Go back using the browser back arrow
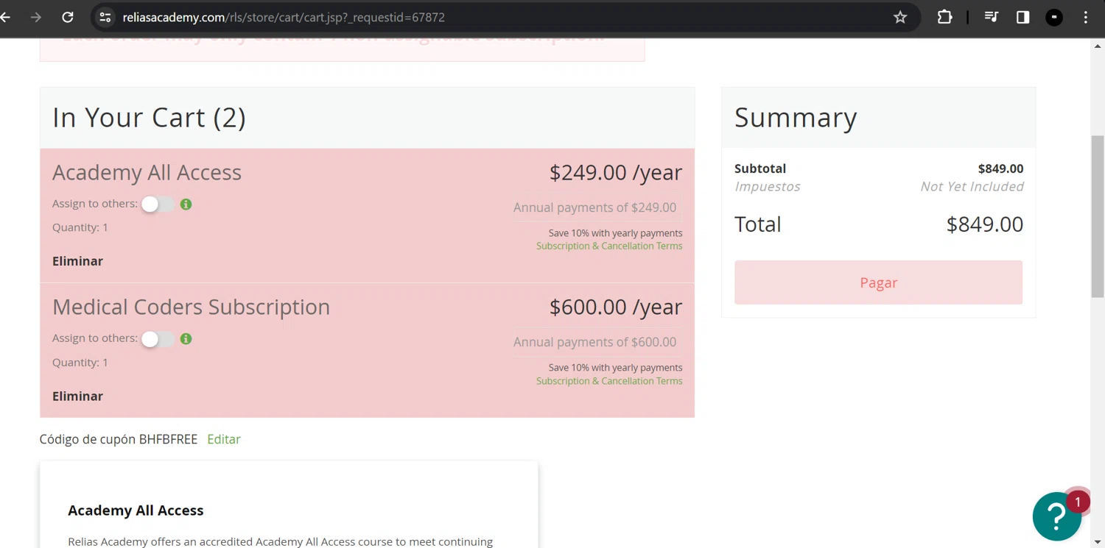Viewport: 1105px width, 548px height. click(5, 17)
